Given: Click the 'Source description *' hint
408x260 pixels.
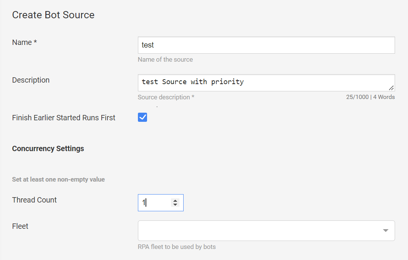Looking at the screenshot, I should 166,97.
